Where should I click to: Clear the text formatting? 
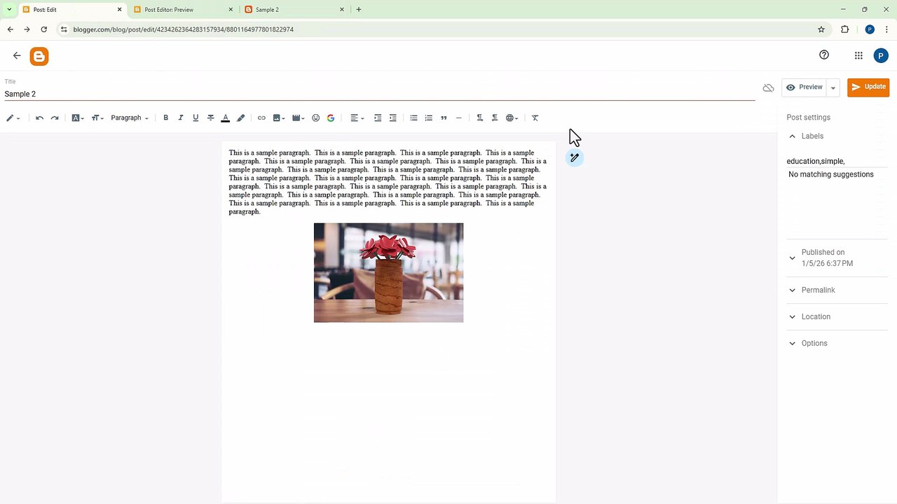[x=535, y=118]
